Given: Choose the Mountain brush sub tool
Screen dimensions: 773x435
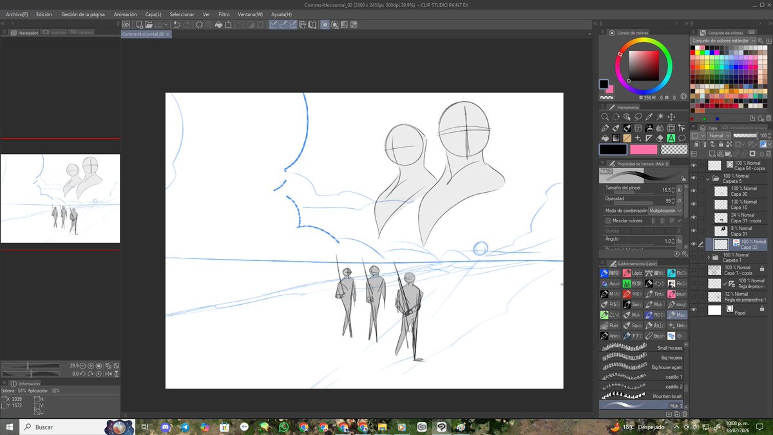Looking at the screenshot, I should click(x=642, y=396).
